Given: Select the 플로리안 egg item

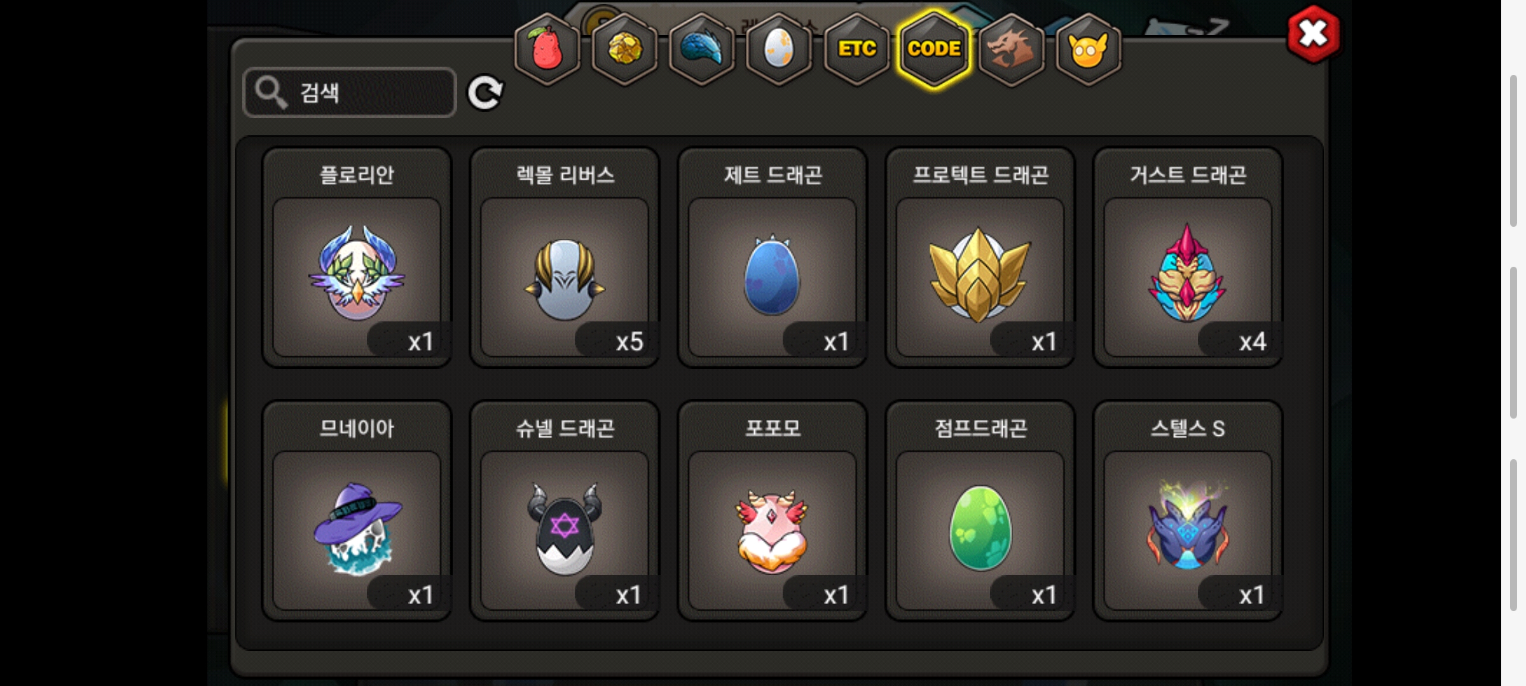Looking at the screenshot, I should coord(357,257).
